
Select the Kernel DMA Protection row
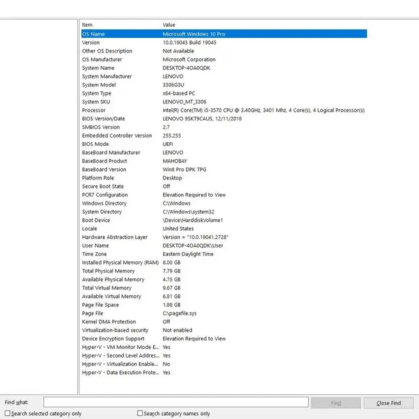click(x=224, y=321)
